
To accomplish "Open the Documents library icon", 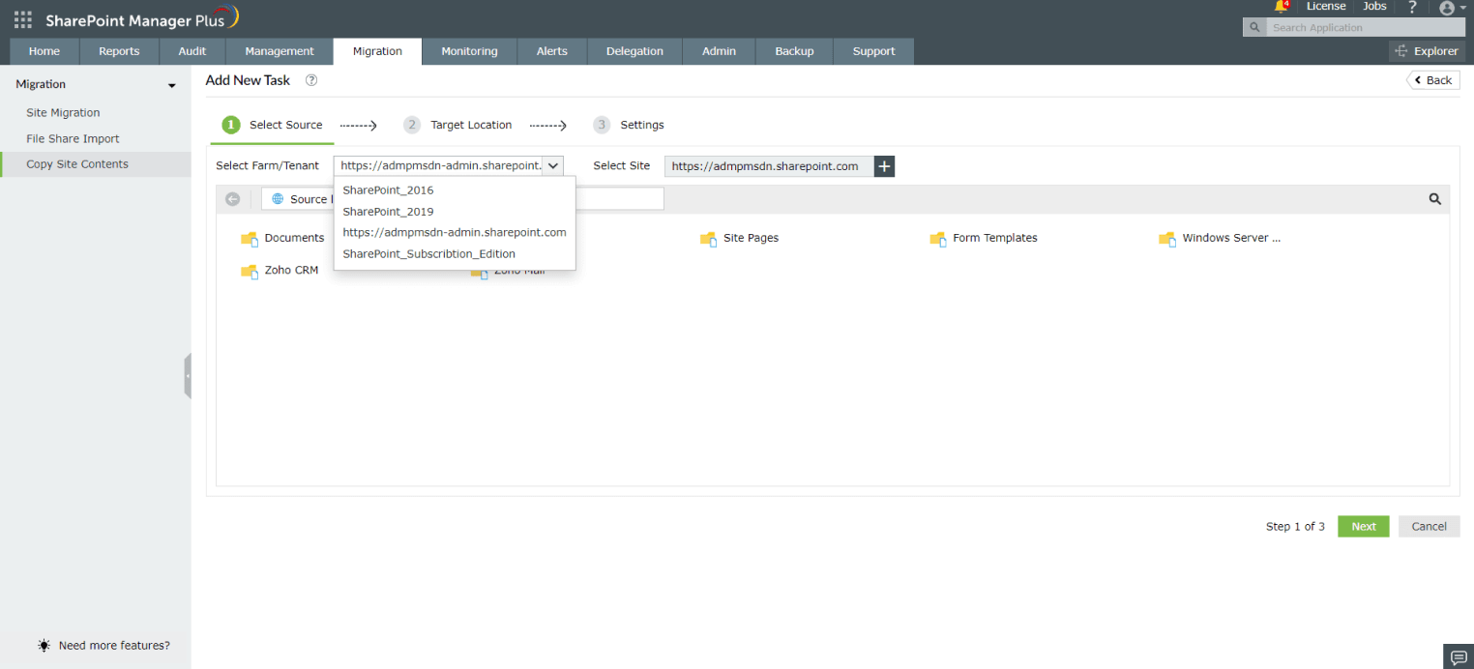I will click(x=250, y=239).
